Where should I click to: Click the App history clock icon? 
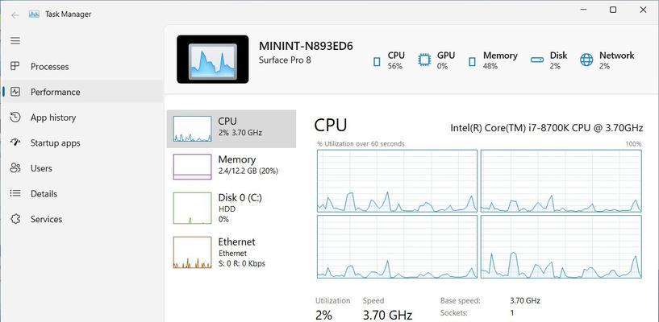click(15, 118)
